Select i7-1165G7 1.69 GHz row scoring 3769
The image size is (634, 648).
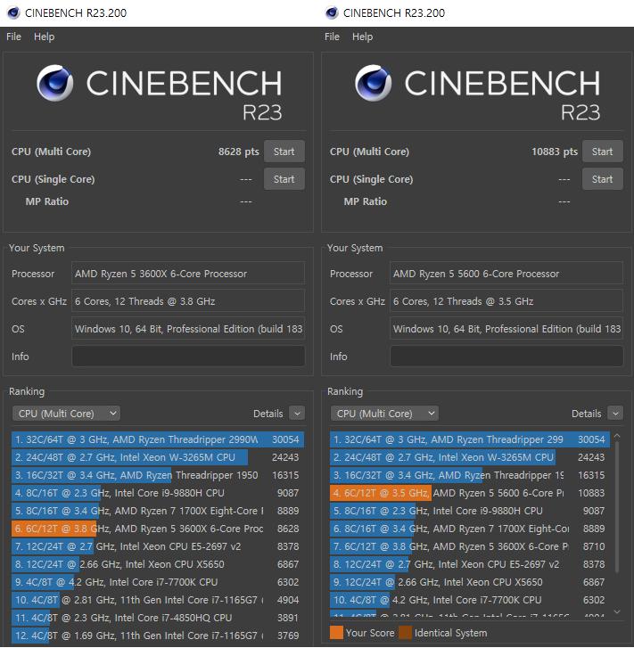pyautogui.click(x=158, y=635)
